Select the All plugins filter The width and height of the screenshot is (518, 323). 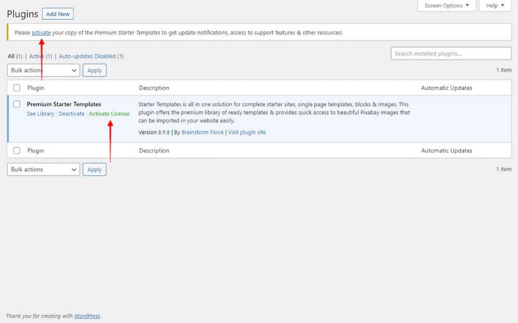[11, 56]
